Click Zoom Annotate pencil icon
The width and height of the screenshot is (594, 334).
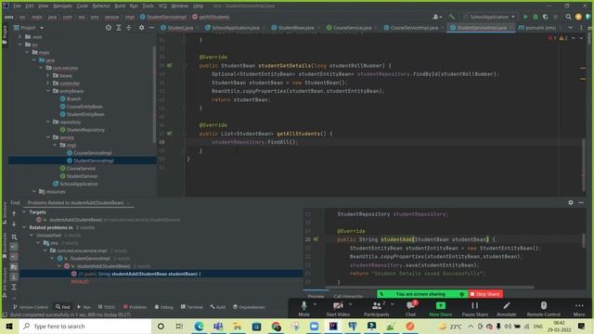coord(507,305)
